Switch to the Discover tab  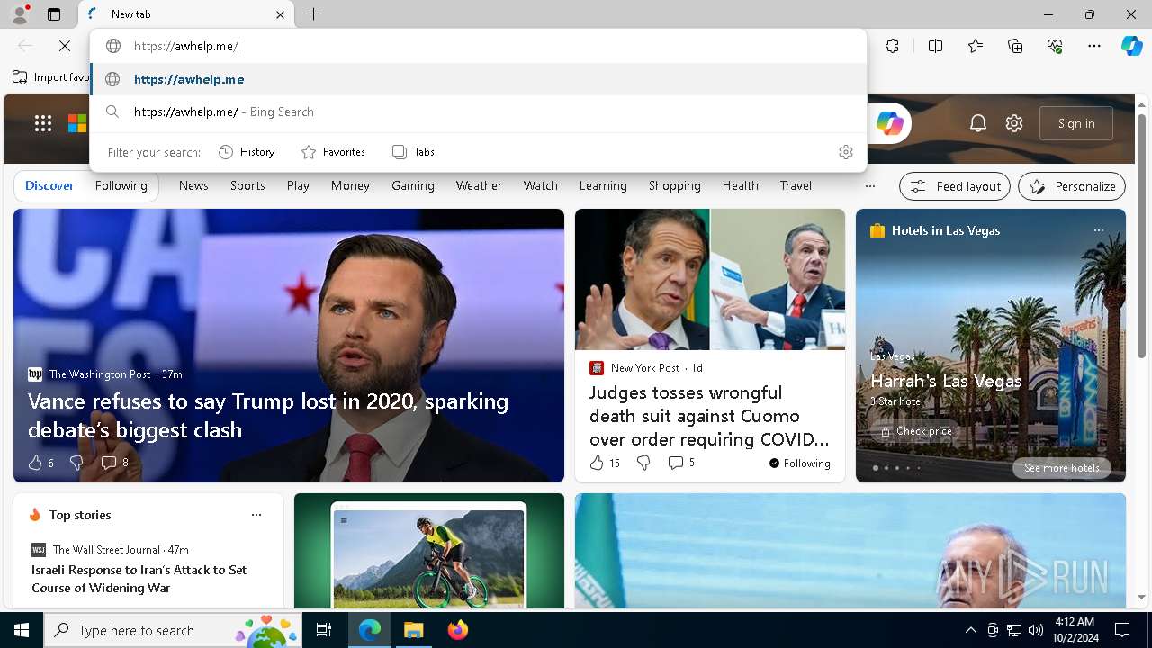coord(49,185)
